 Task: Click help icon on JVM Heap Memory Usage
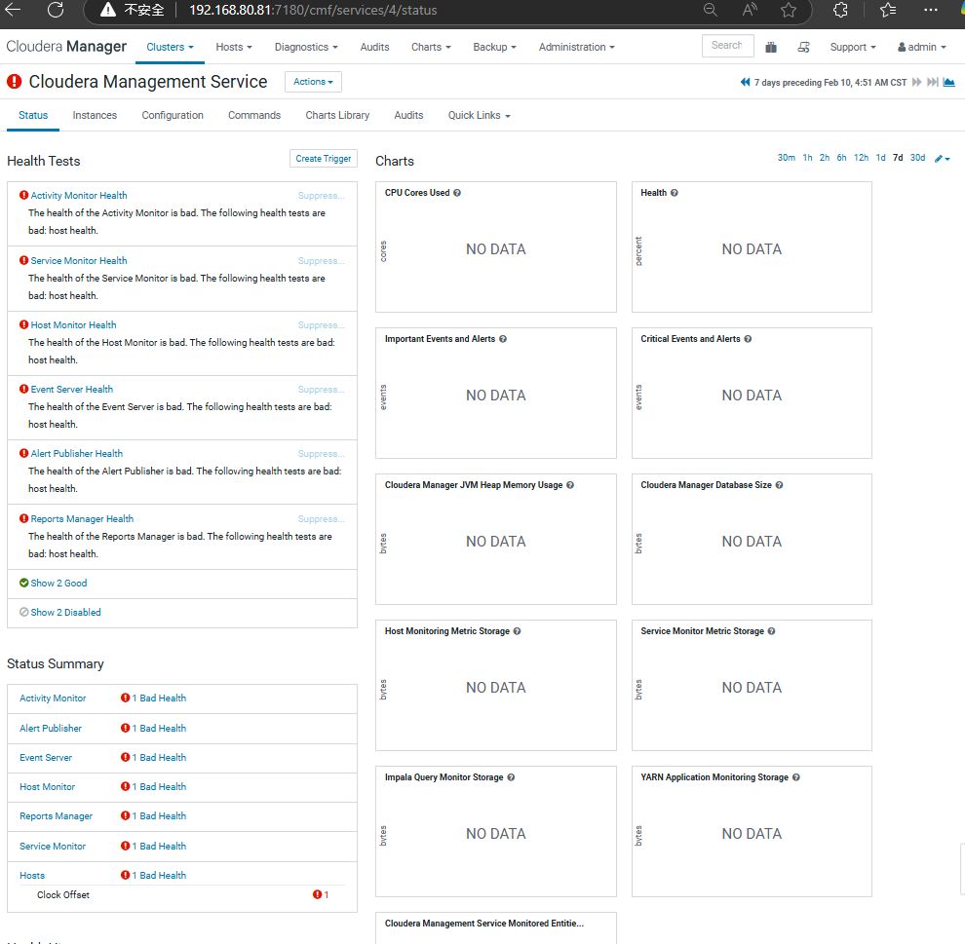click(570, 484)
